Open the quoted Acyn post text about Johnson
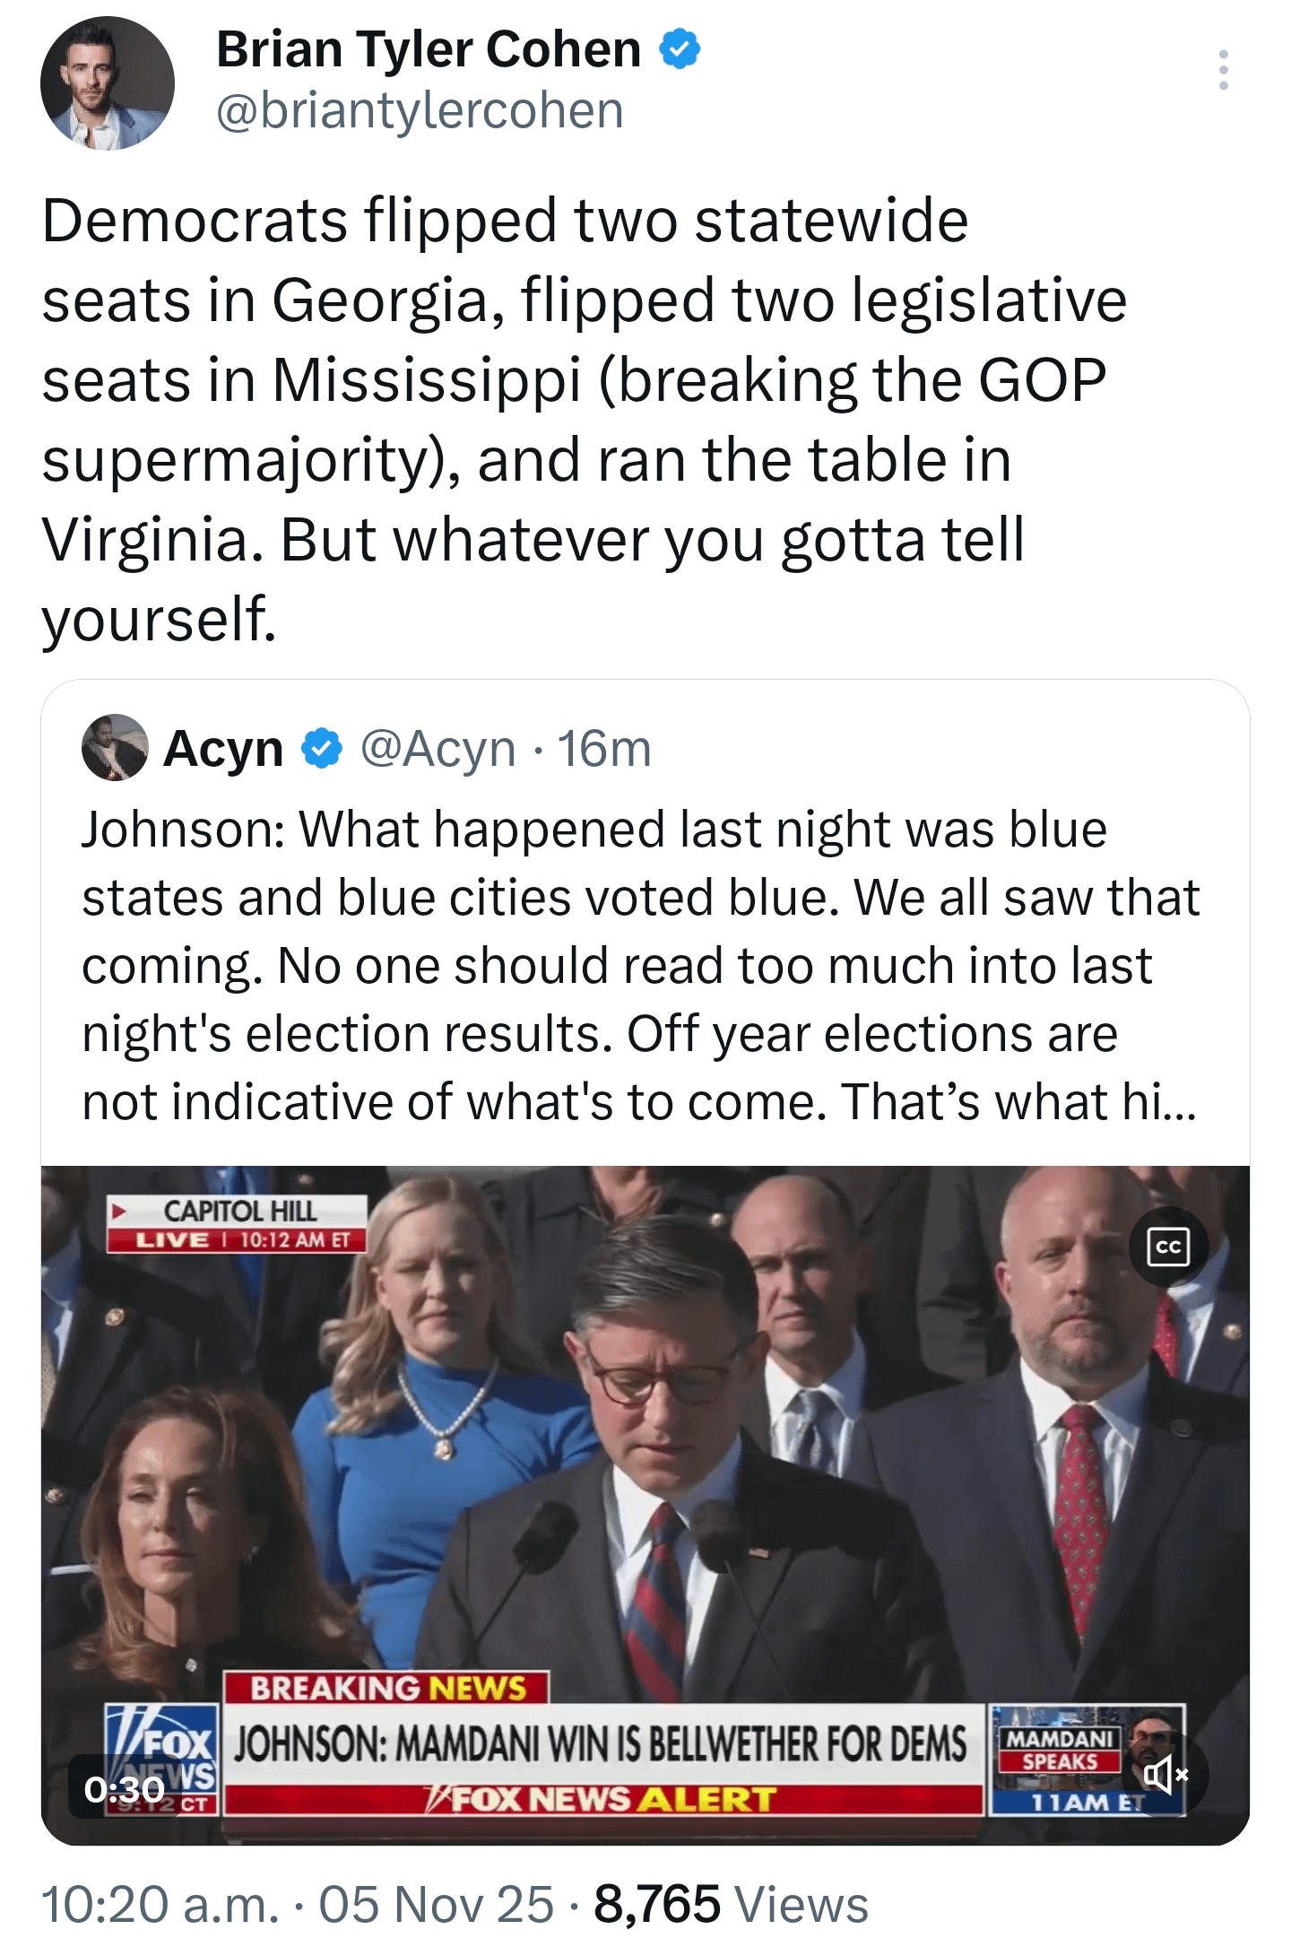The height and width of the screenshot is (1938, 1291). tap(628, 965)
